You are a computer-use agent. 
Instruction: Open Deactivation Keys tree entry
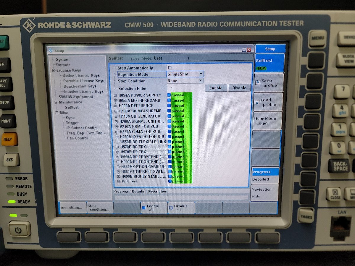[x=80, y=86]
